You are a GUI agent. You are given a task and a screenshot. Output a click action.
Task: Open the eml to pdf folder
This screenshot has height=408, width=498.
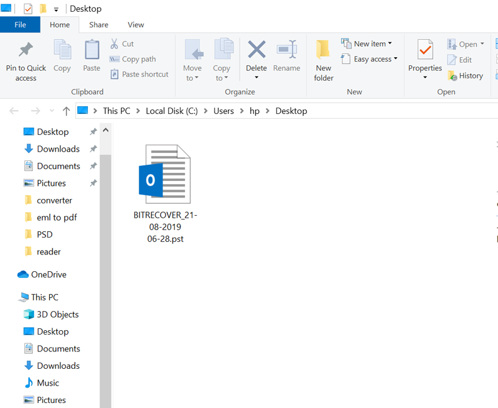[57, 217]
